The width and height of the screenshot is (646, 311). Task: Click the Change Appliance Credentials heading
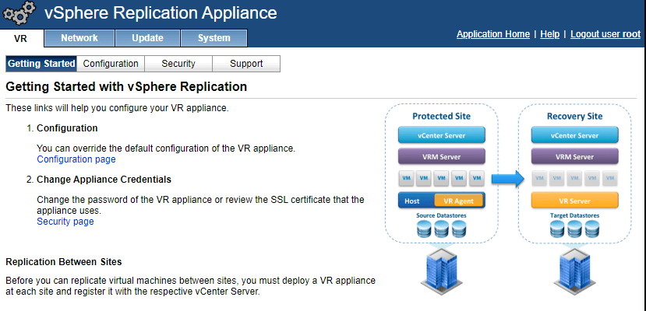(x=104, y=180)
